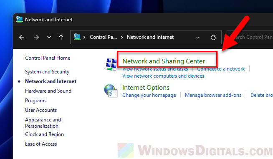Click the Network and Sharing Center icon
Viewport: 273px width, 159px height.
(x=111, y=65)
